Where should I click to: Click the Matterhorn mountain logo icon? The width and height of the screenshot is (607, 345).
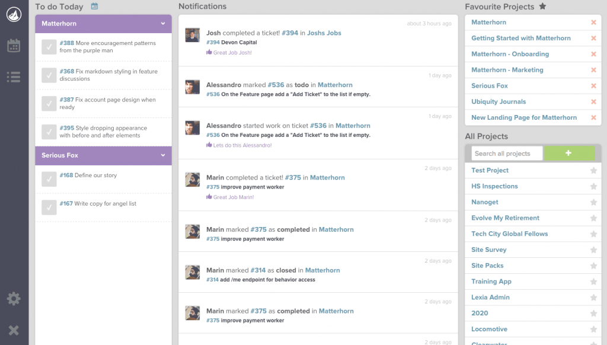14,14
